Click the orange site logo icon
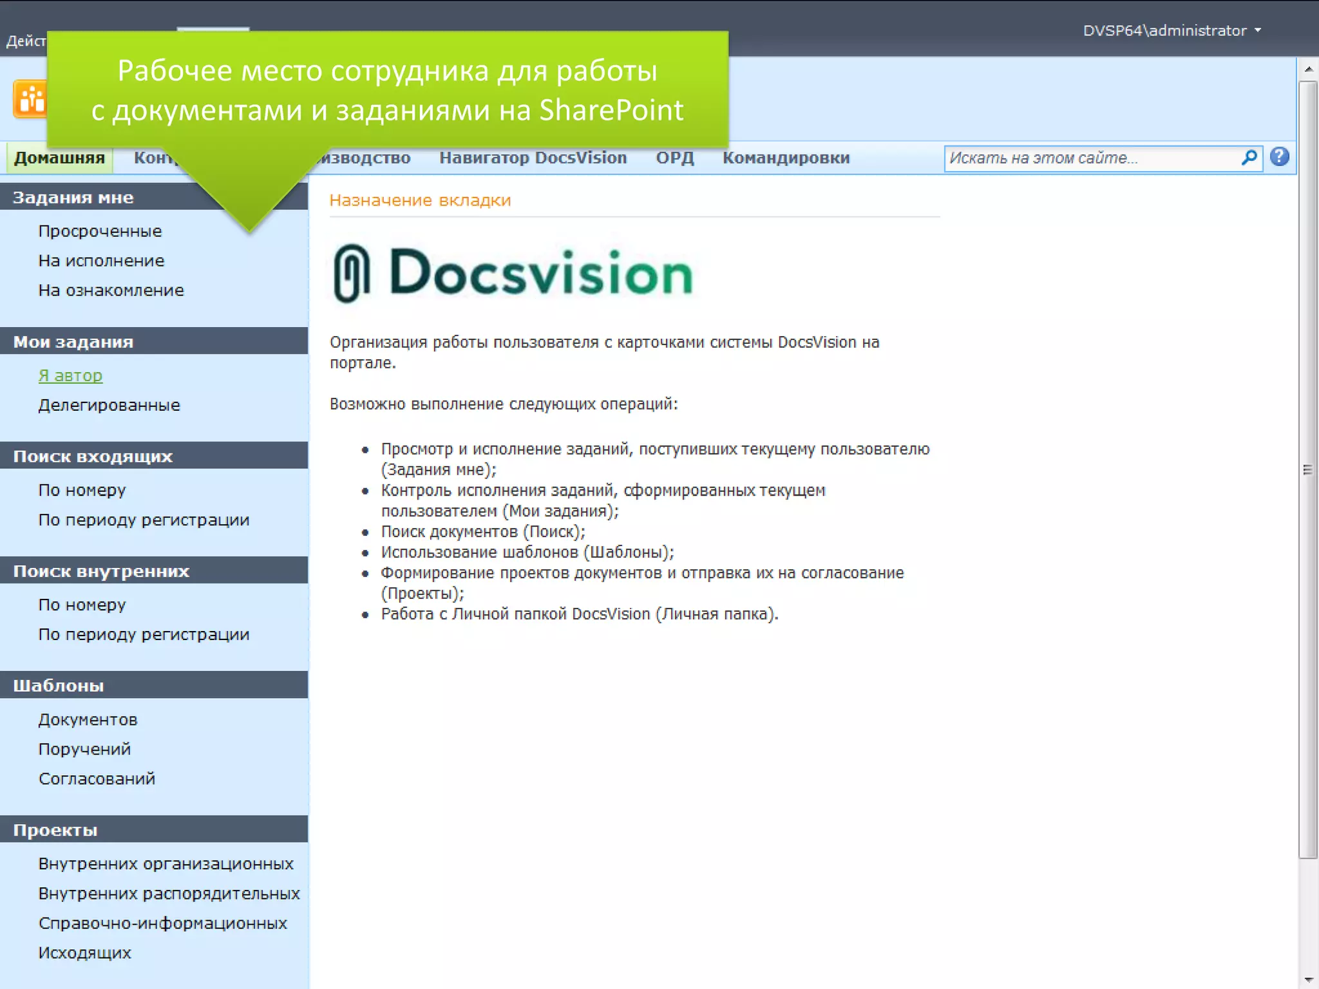The height and width of the screenshot is (989, 1319). pyautogui.click(x=30, y=100)
